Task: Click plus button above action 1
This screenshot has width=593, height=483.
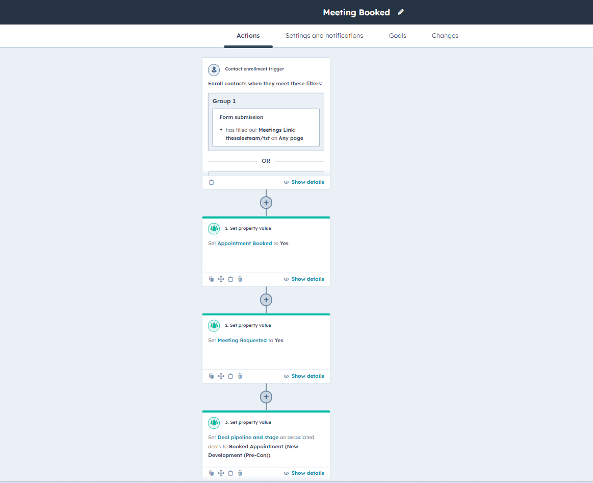Action: [266, 203]
